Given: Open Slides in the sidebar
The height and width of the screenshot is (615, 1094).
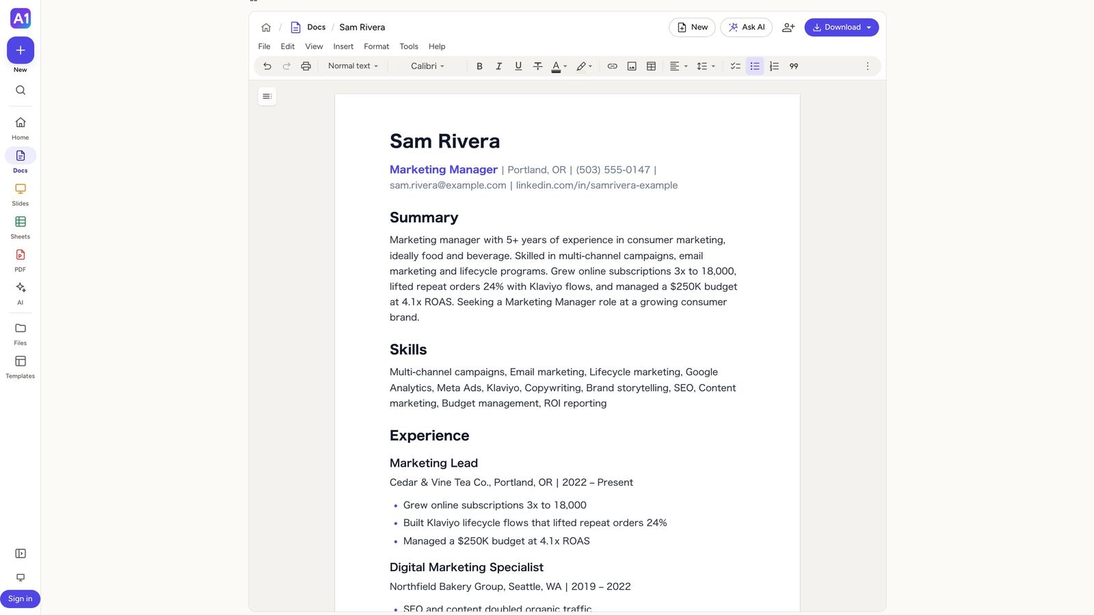Looking at the screenshot, I should pos(21,194).
